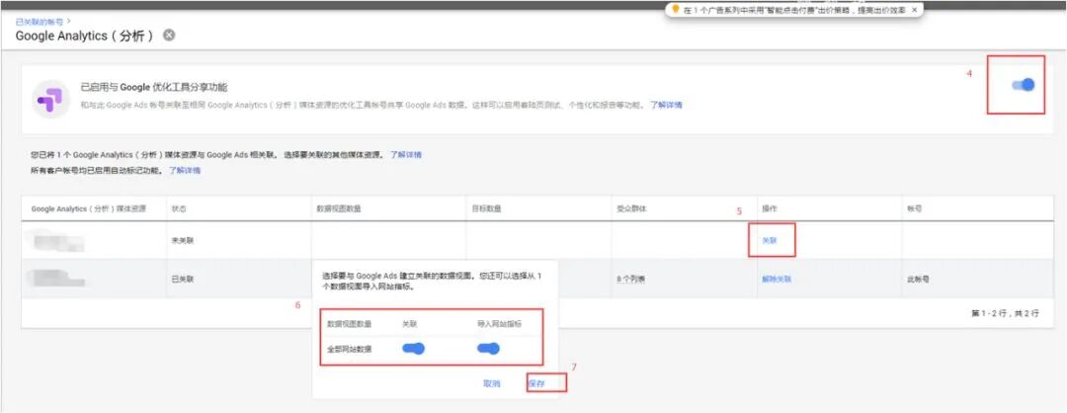
Task: Click the 操作 column header
Action: 769,208
